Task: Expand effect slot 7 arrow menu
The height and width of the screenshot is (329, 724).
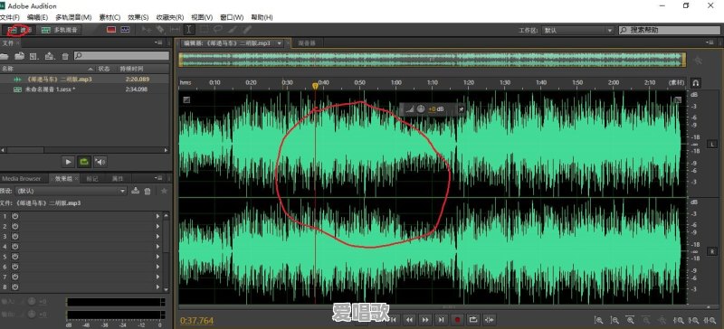Action: click(157, 277)
